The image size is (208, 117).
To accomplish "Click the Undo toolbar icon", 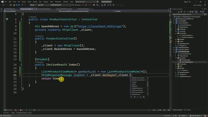I will click(x=22, y=5).
